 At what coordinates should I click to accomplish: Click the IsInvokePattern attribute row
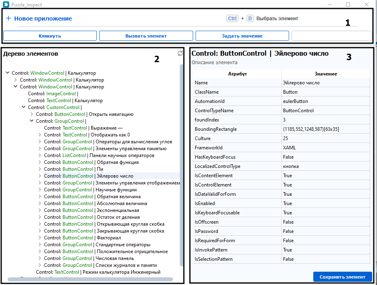point(281,249)
